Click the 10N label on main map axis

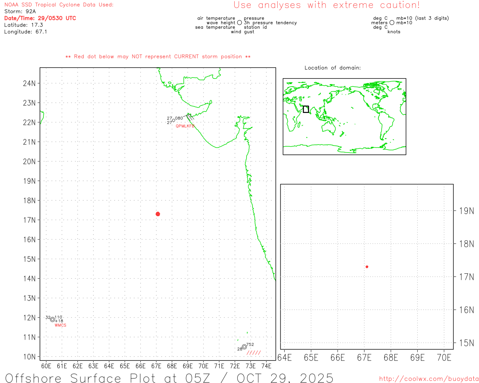[x=29, y=357]
